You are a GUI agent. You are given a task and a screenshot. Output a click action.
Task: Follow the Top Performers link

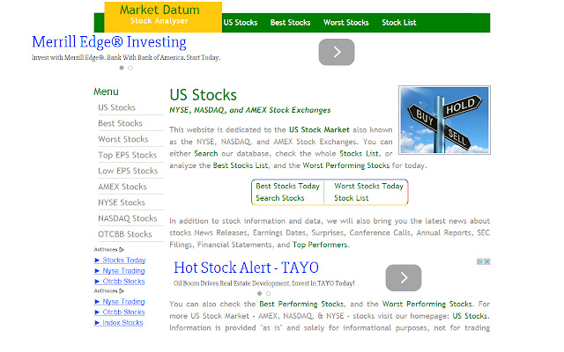[320, 245]
